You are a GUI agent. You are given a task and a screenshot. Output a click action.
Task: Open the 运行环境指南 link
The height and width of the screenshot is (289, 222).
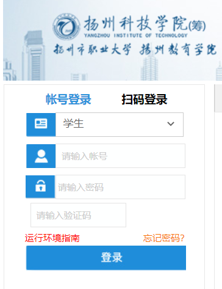coord(52,238)
